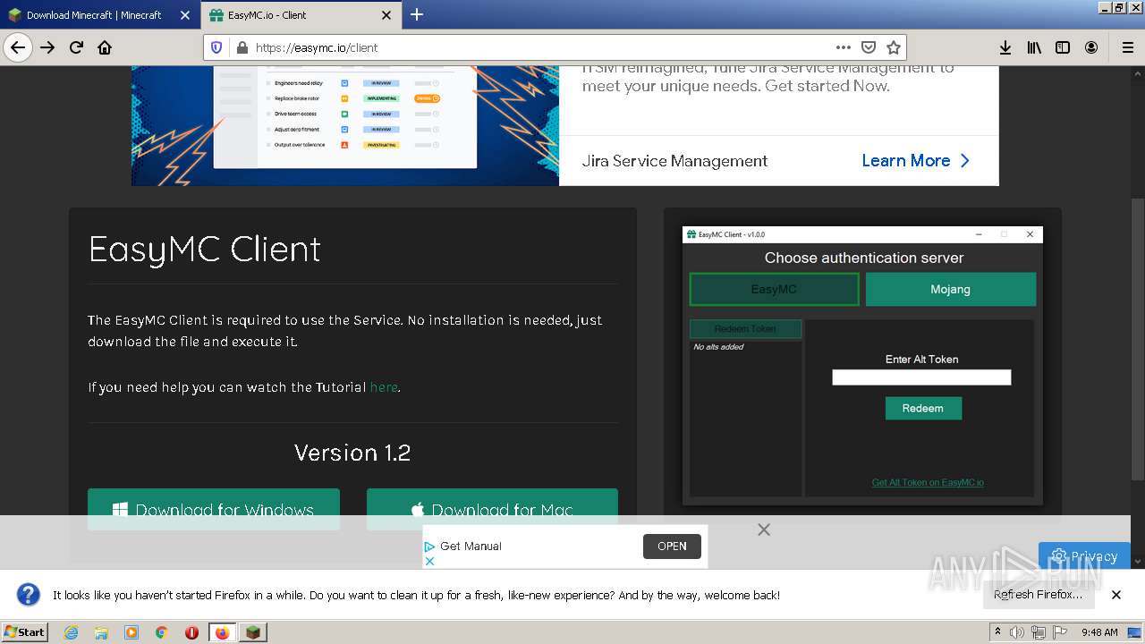Dismiss the Firefox refresh notification

click(1116, 595)
